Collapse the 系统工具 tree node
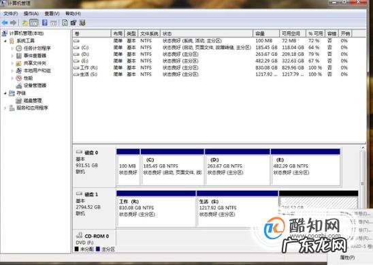This screenshot has width=373, height=265. point(5,41)
